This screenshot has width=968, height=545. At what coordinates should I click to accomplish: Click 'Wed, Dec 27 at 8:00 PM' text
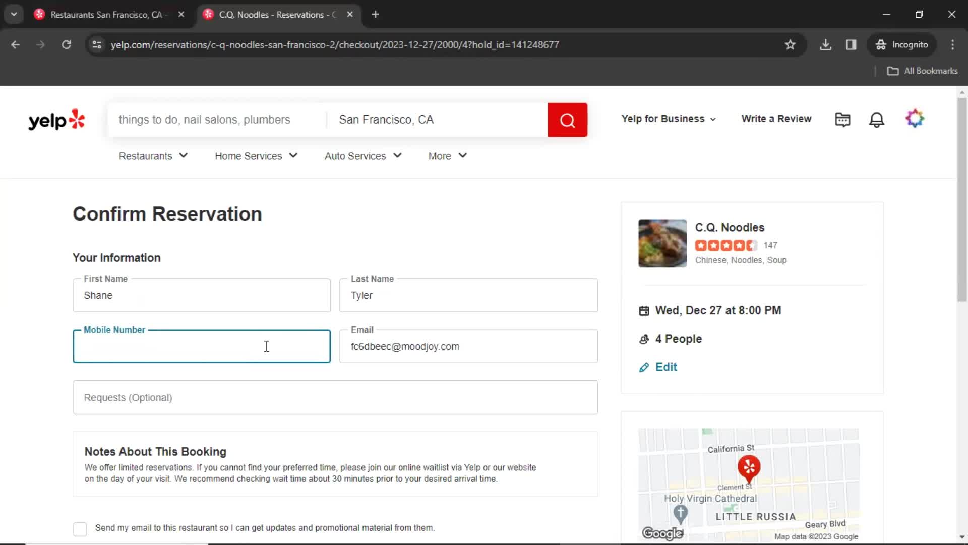click(x=718, y=311)
